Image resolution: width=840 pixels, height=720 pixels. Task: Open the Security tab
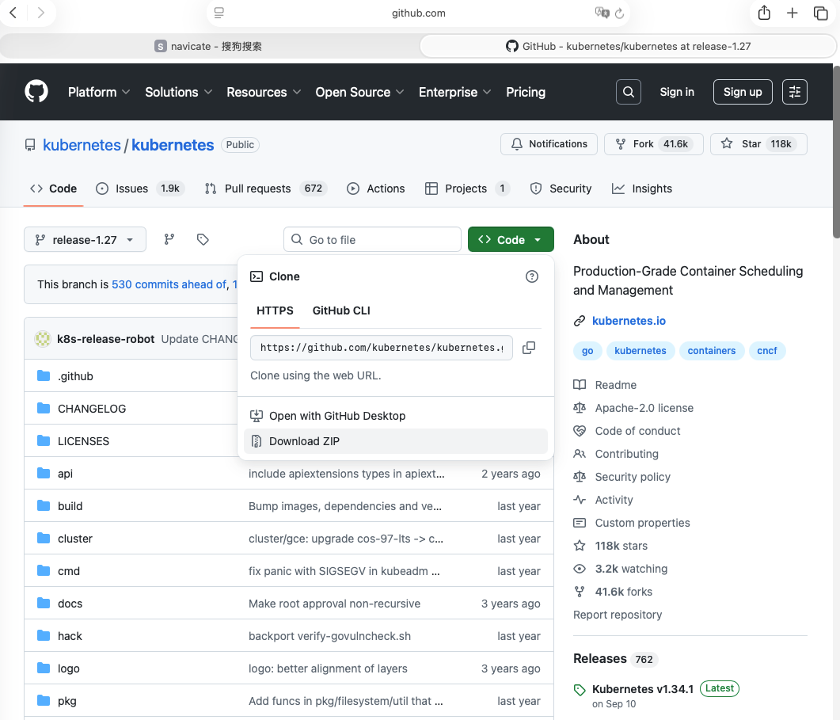(561, 189)
